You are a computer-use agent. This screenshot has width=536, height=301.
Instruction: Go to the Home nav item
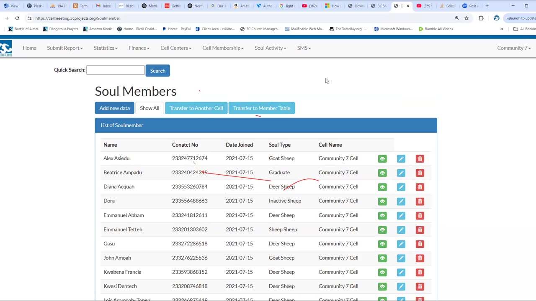(x=29, y=48)
